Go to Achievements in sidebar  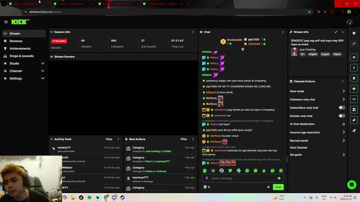click(x=24, y=49)
